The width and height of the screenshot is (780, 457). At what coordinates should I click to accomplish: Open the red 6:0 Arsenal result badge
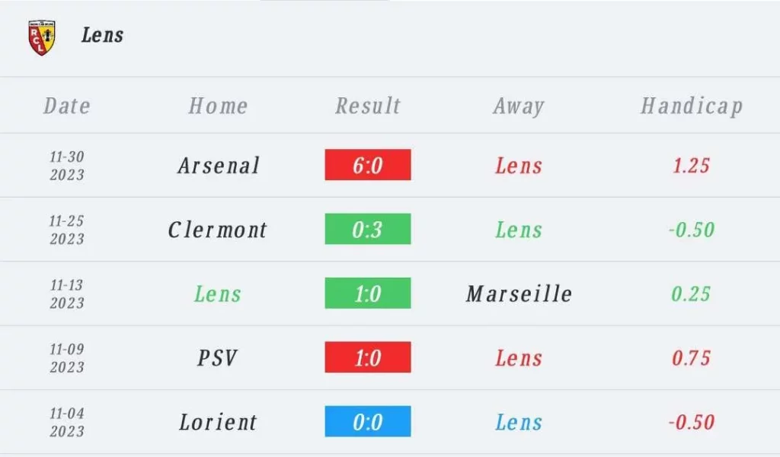pos(368,165)
